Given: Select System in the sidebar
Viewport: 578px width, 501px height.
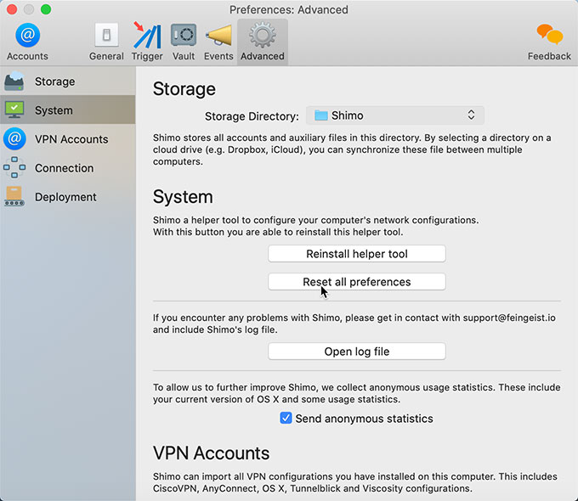Looking at the screenshot, I should click(54, 110).
